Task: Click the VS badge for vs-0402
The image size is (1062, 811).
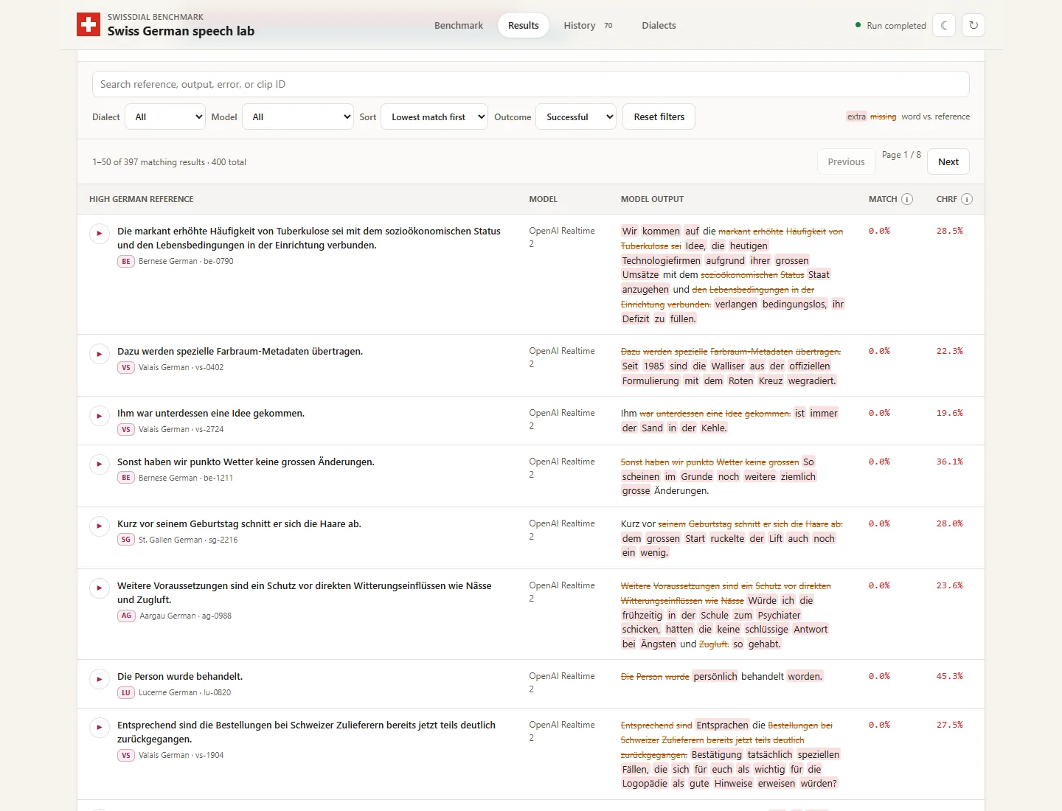Action: coord(126,367)
